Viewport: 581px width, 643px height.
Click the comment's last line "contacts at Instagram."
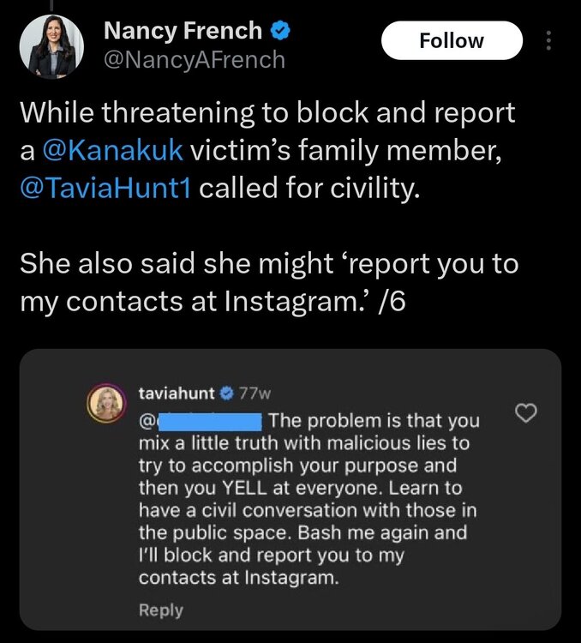[x=238, y=578]
